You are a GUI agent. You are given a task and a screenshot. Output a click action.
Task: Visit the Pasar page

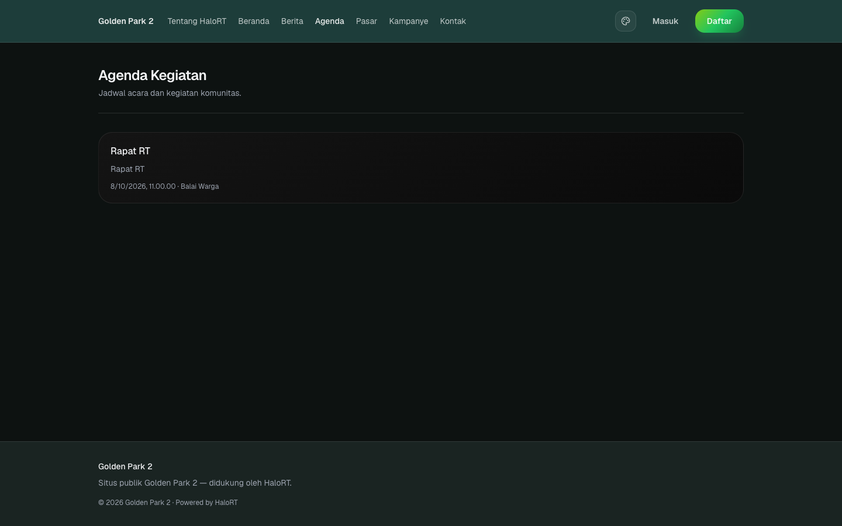(367, 21)
